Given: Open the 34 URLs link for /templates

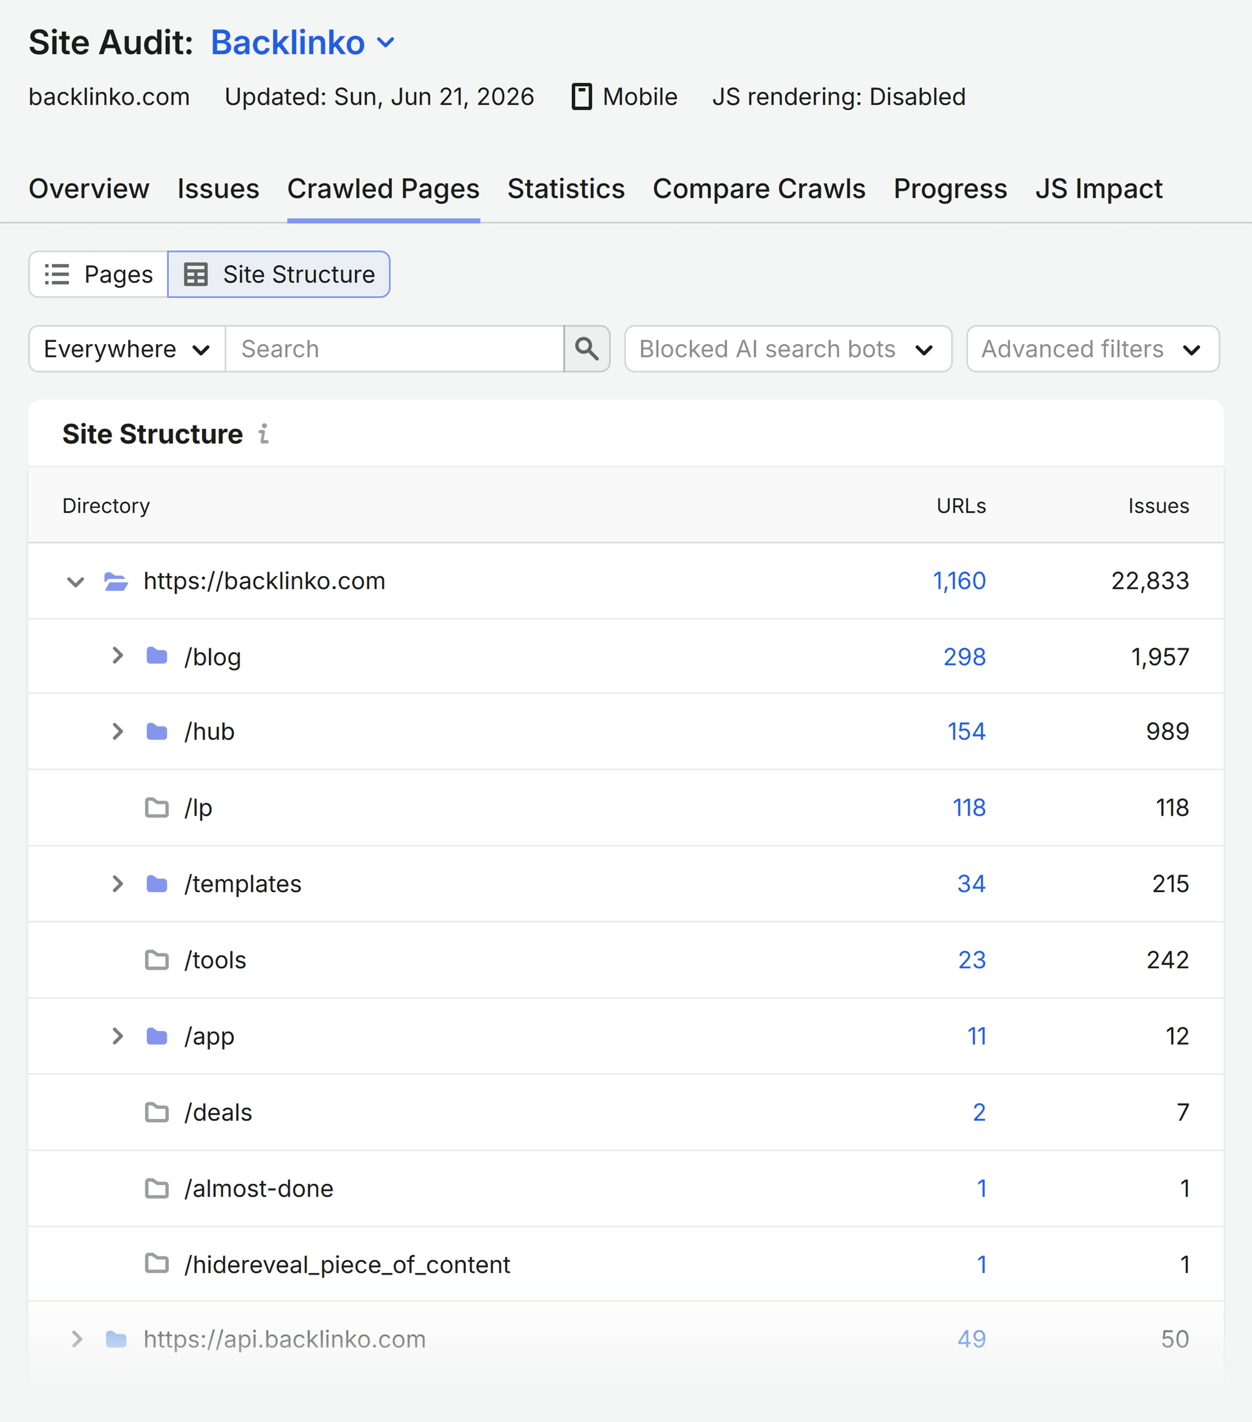Looking at the screenshot, I should coord(972,884).
